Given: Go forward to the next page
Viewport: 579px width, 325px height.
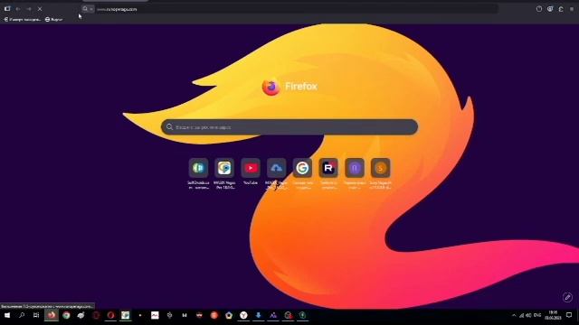Looking at the screenshot, I should (29, 9).
